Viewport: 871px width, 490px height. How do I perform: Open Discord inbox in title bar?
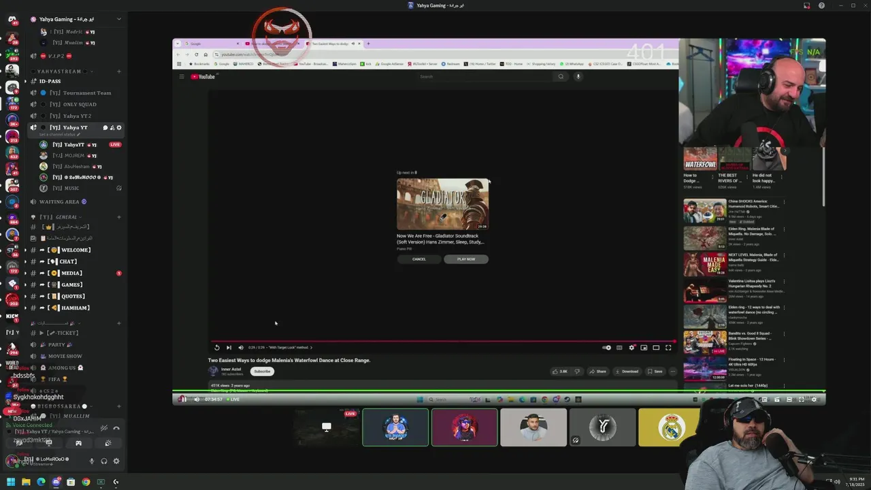click(807, 5)
